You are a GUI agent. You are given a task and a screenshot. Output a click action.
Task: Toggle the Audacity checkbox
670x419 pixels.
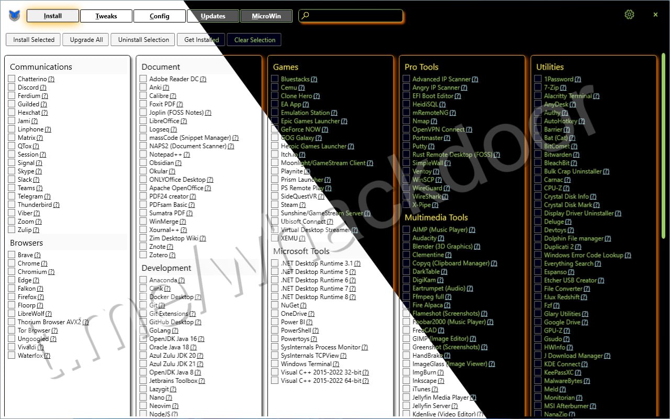[406, 238]
